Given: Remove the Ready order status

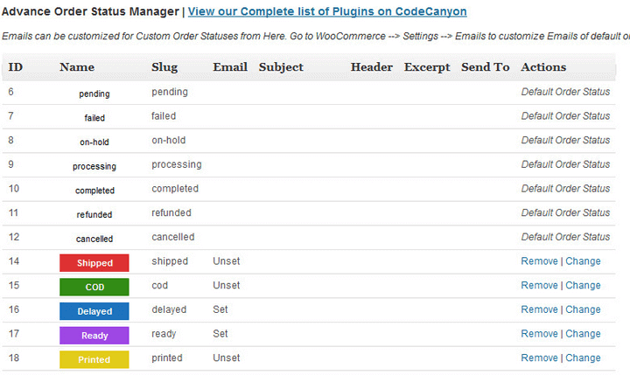Looking at the screenshot, I should (539, 334).
